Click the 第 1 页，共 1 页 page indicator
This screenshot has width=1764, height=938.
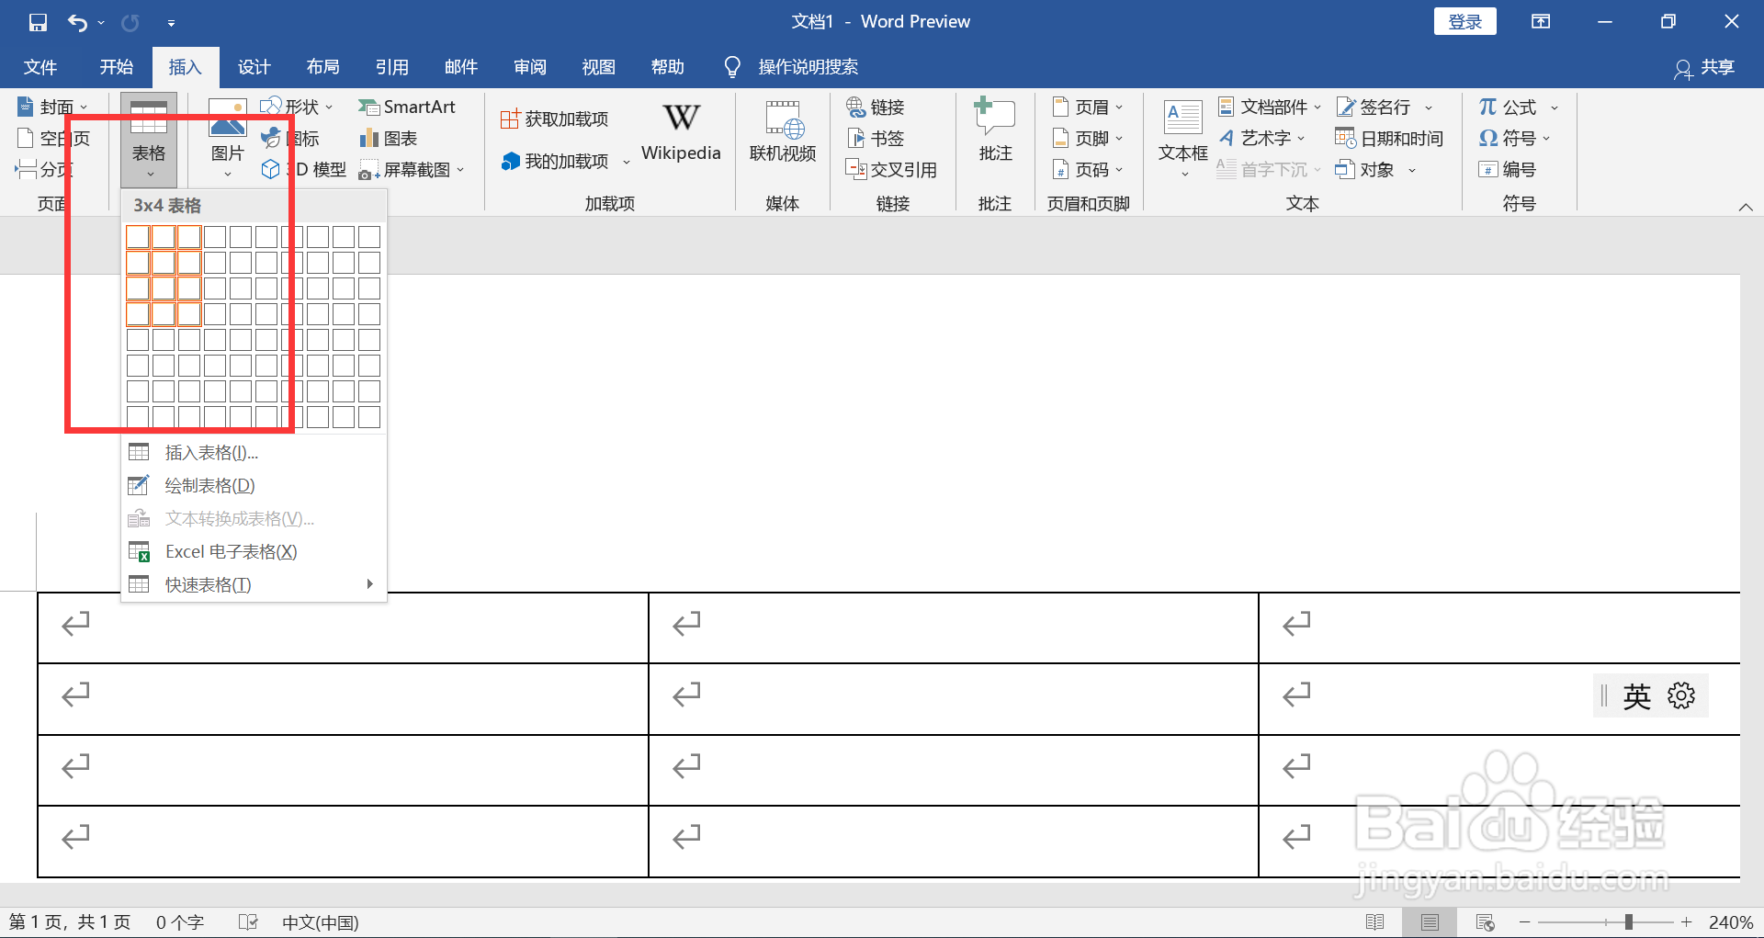pos(70,922)
